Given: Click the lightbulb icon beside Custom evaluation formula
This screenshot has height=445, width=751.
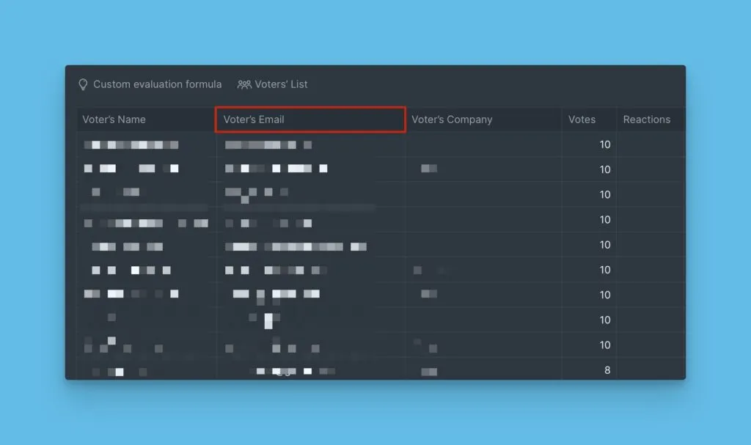Looking at the screenshot, I should 83,84.
